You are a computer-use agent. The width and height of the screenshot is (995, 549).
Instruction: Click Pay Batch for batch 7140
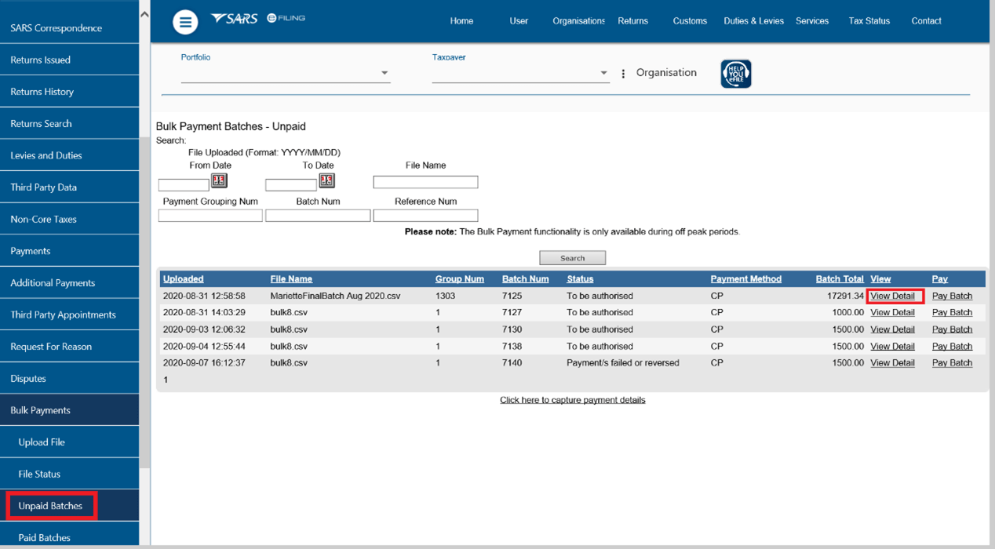coord(952,363)
